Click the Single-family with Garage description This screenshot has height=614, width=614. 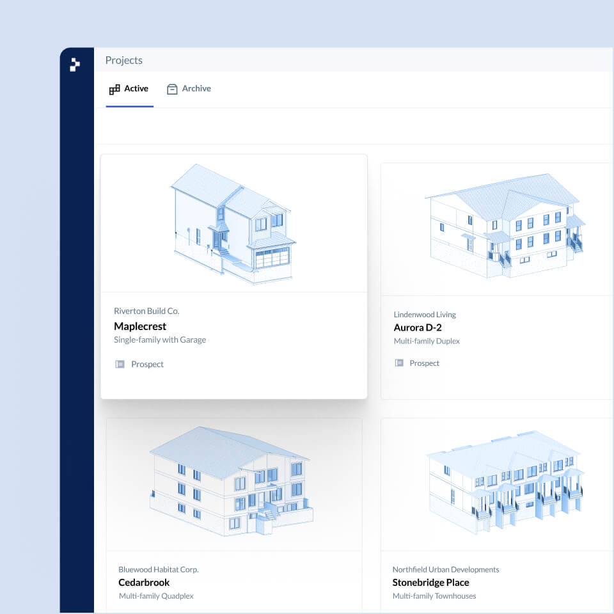point(160,340)
